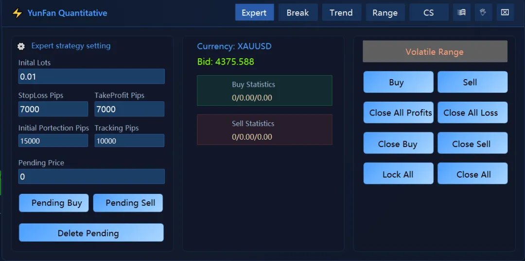This screenshot has width=525, height=261.
Task: Click the Tracking Pips field
Action: click(x=130, y=141)
